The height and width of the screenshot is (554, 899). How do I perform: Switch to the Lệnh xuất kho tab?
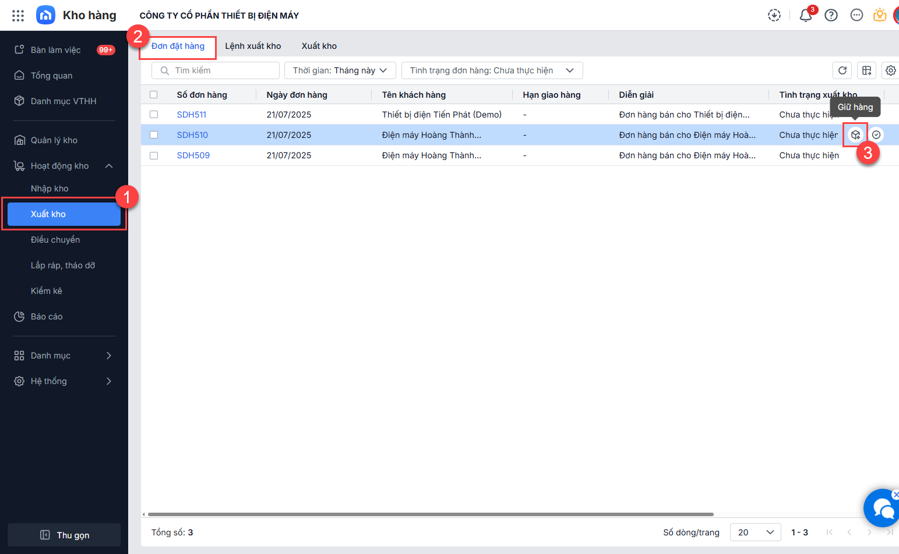(253, 46)
